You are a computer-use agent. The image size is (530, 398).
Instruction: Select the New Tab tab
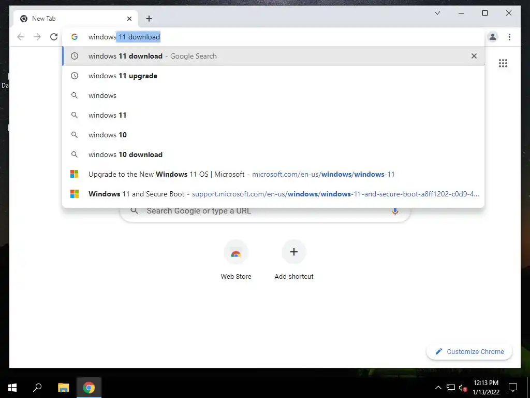click(x=76, y=19)
